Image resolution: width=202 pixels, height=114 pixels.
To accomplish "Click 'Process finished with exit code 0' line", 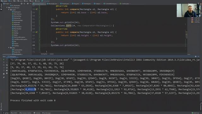I will (33, 100).
